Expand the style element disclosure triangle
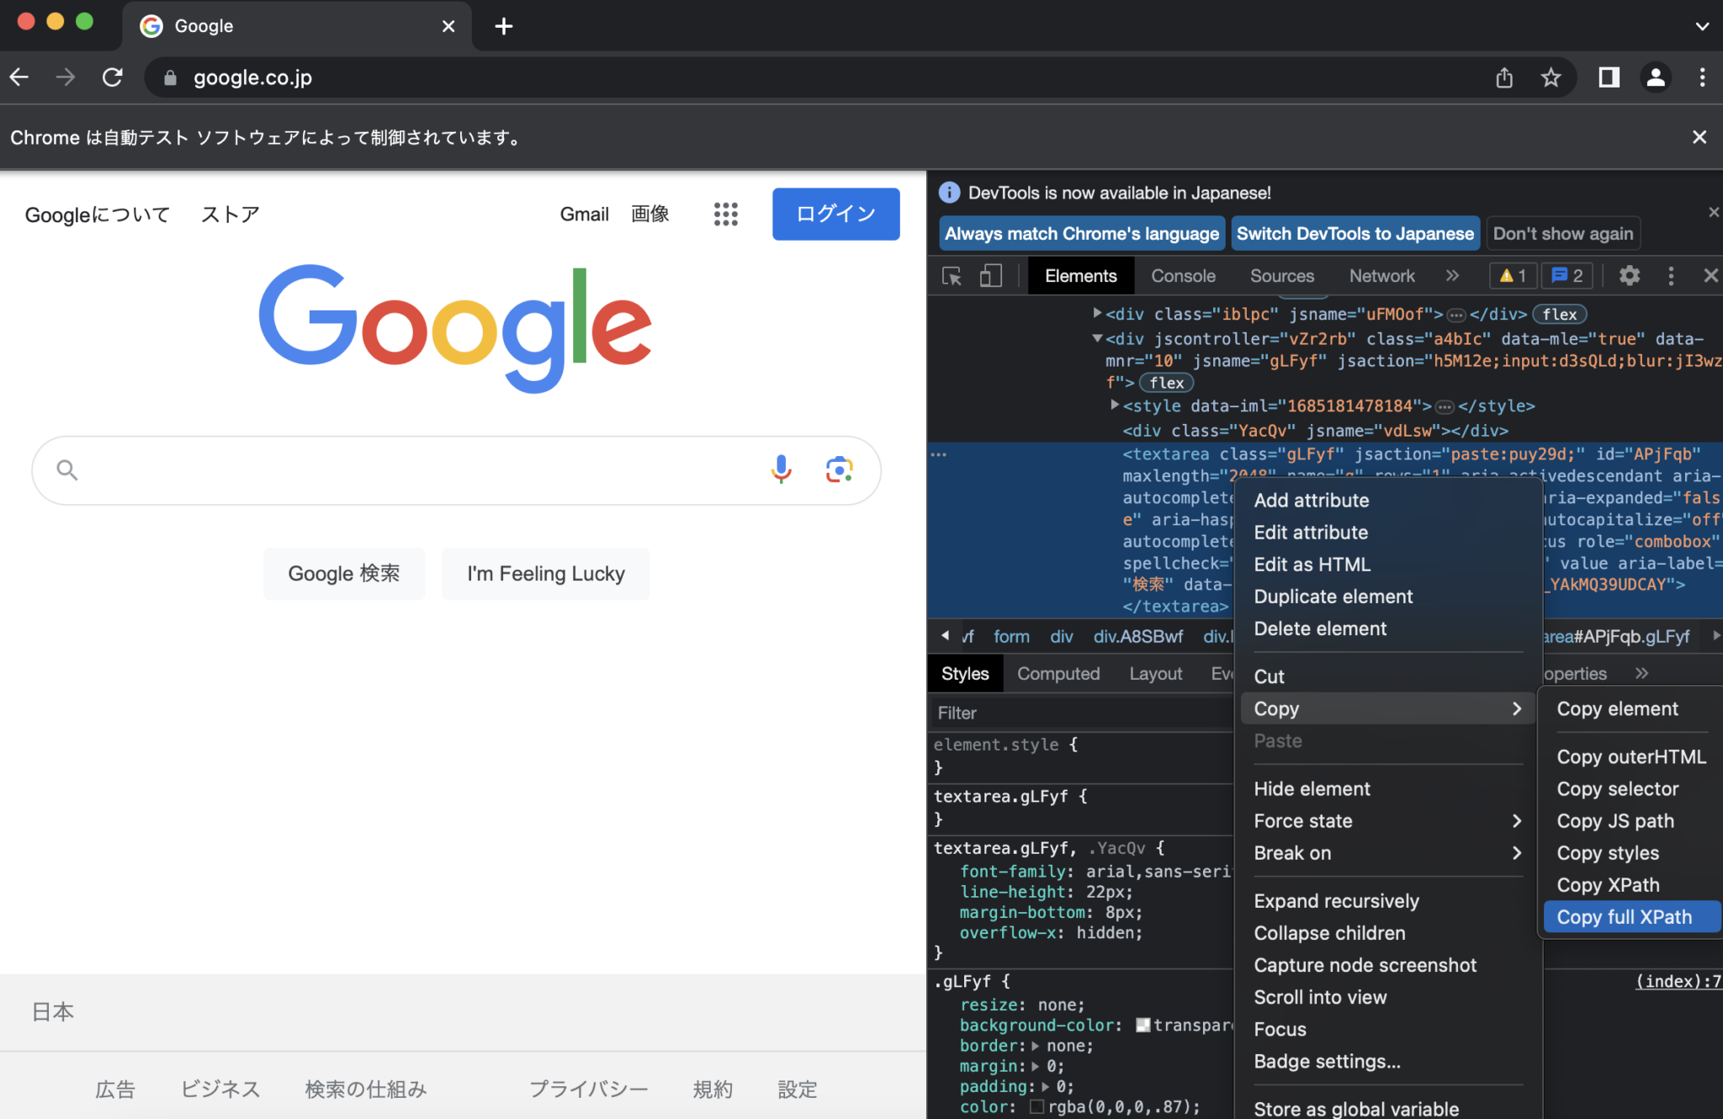1723x1119 pixels. click(1116, 406)
